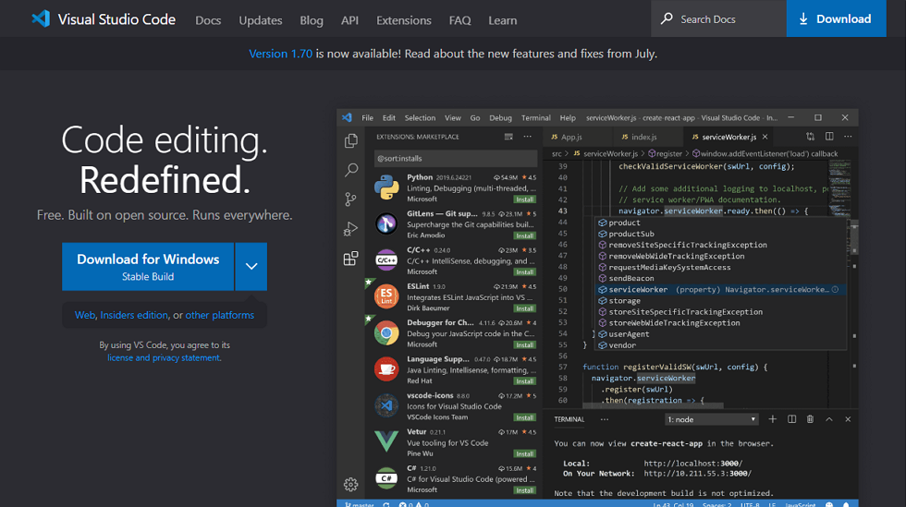Click the autocomplete list scrollbar

coord(854,236)
